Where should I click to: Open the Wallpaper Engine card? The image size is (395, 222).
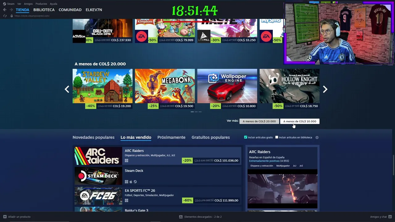[227, 89]
